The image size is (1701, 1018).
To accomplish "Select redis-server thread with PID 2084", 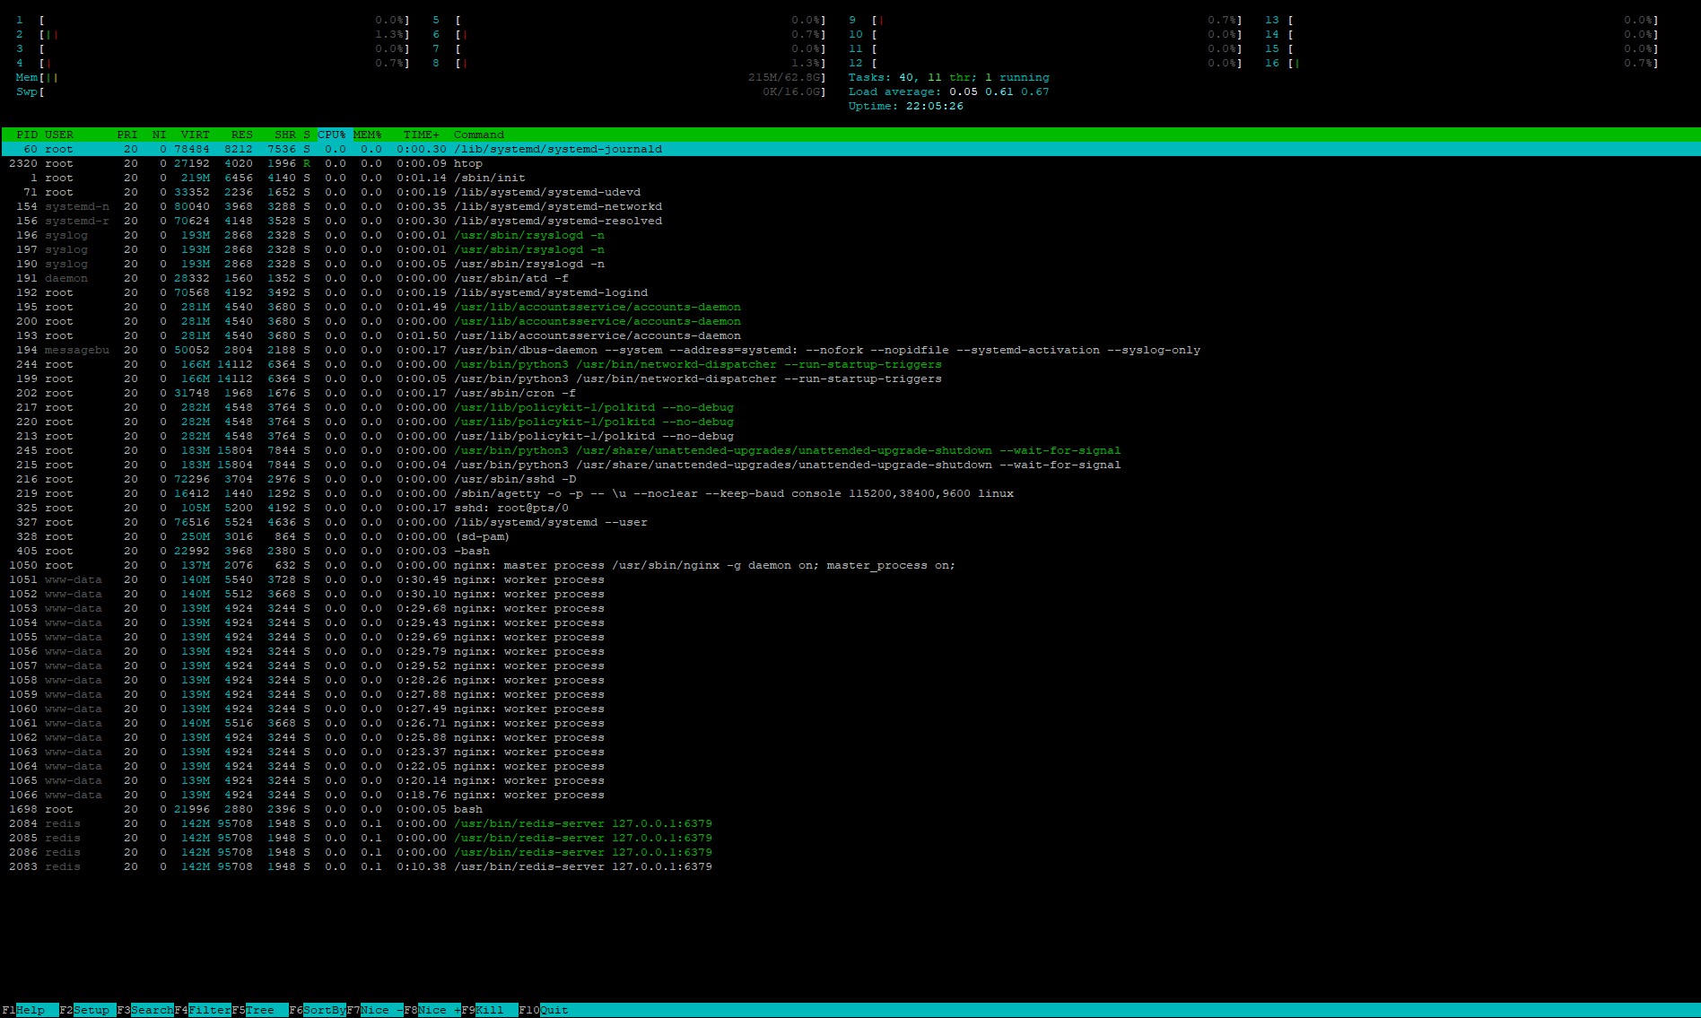I will point(850,823).
